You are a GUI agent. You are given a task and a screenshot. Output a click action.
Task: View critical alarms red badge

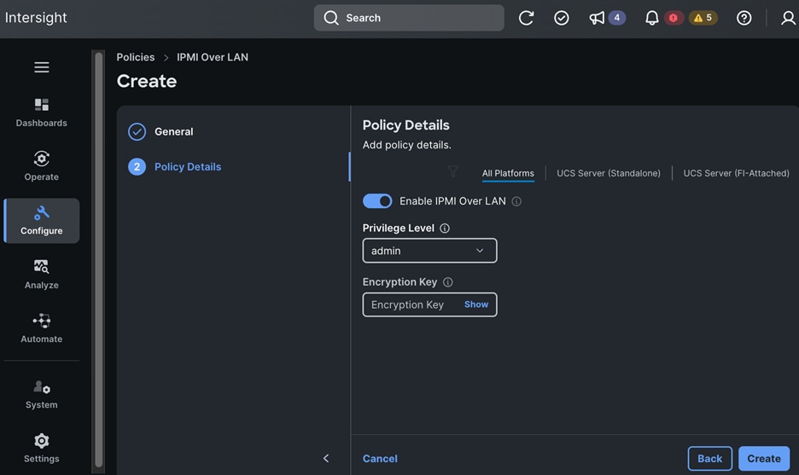[x=674, y=18]
